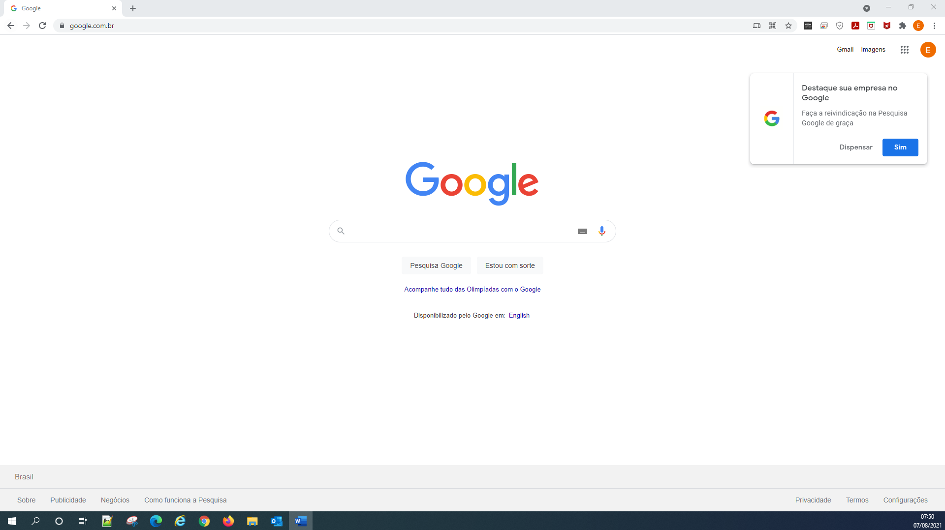Open Task View on taskbar
The width and height of the screenshot is (945, 530).
click(83, 521)
